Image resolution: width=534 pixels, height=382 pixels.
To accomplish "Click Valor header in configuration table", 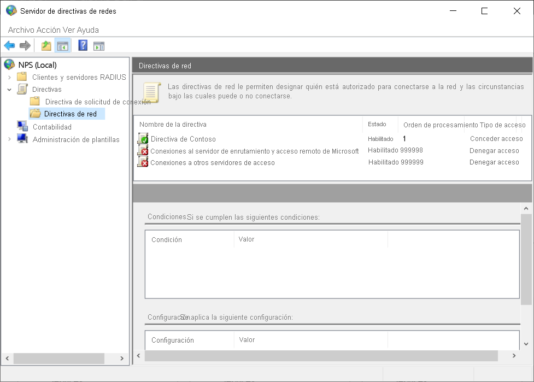I will pos(247,340).
